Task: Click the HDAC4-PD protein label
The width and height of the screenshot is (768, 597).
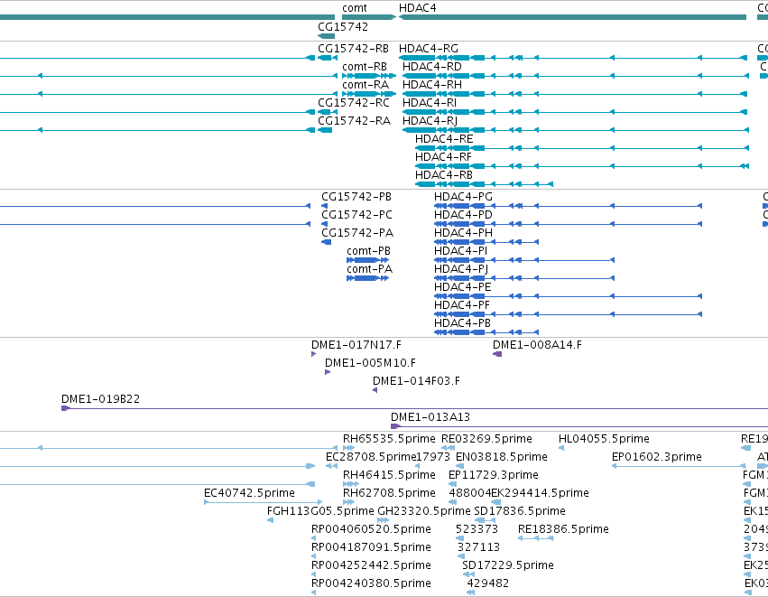Action: pyautogui.click(x=463, y=215)
